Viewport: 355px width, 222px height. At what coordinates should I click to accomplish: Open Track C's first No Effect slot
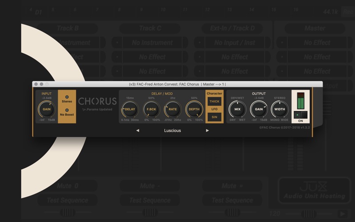click(x=152, y=57)
